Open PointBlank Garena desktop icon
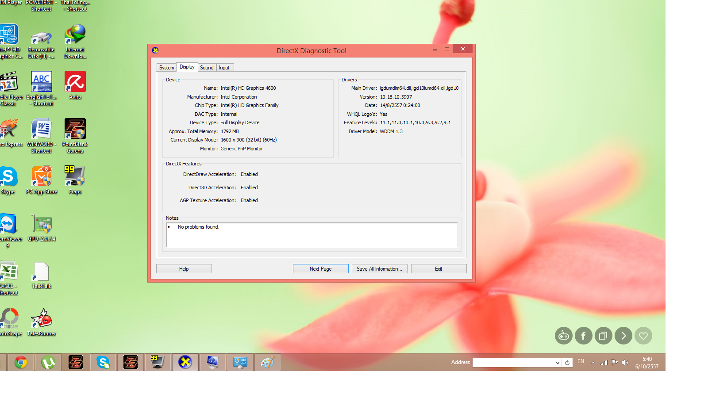 pyautogui.click(x=75, y=133)
